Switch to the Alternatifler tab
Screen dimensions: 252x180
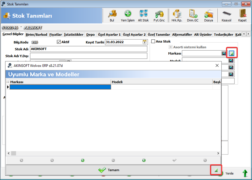coord(182,35)
